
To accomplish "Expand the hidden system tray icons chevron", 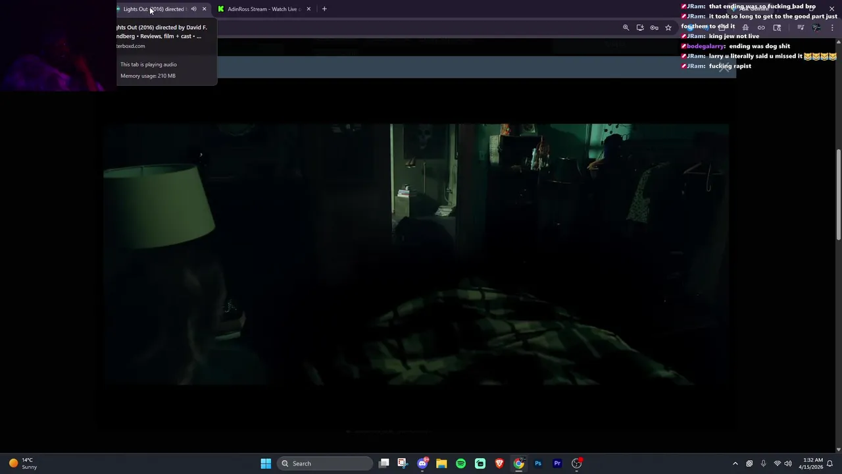I will coord(735,463).
